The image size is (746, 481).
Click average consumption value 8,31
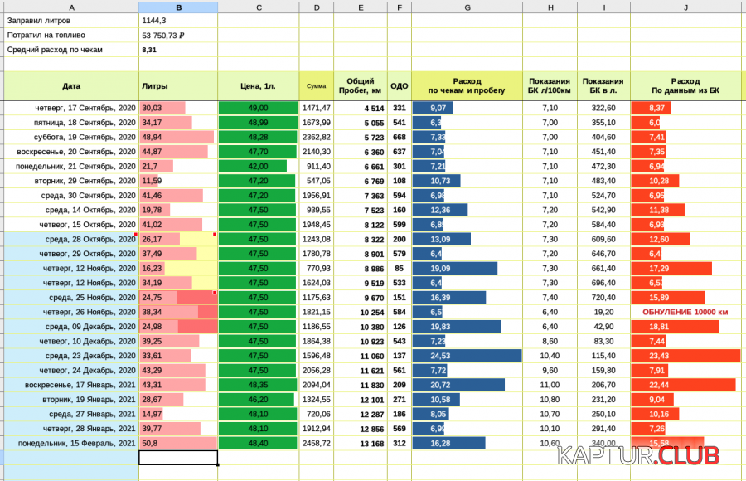coord(178,50)
